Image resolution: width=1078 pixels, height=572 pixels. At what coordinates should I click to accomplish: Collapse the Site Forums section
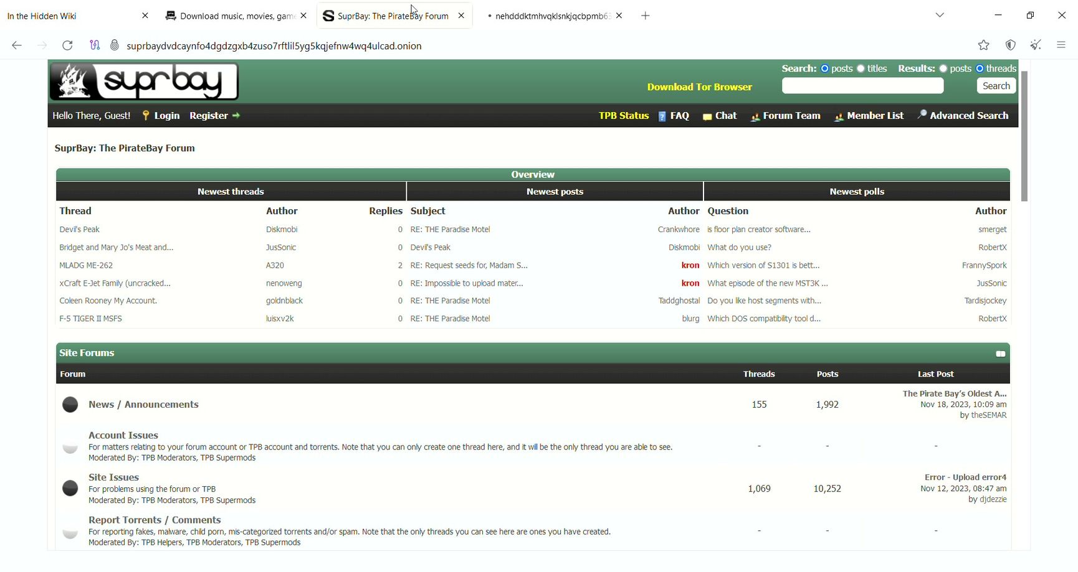click(x=1000, y=354)
